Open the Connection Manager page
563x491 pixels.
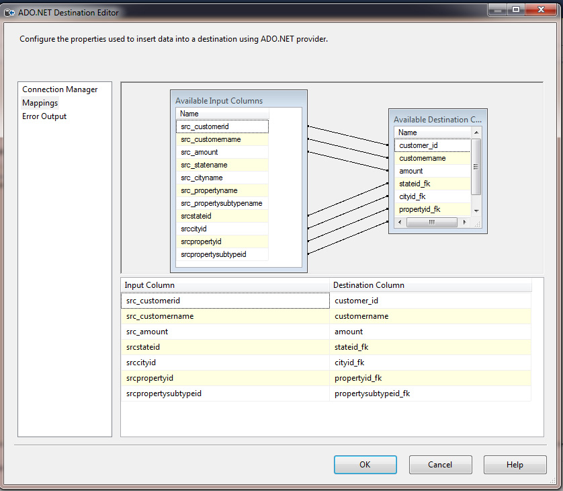tap(60, 89)
